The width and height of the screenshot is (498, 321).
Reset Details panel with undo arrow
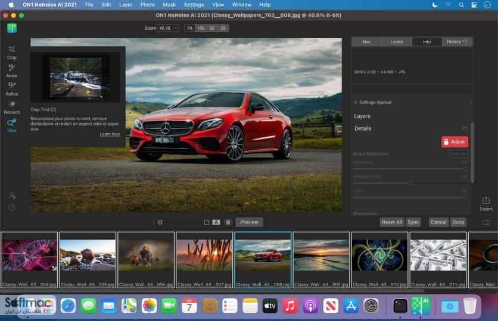465,128
